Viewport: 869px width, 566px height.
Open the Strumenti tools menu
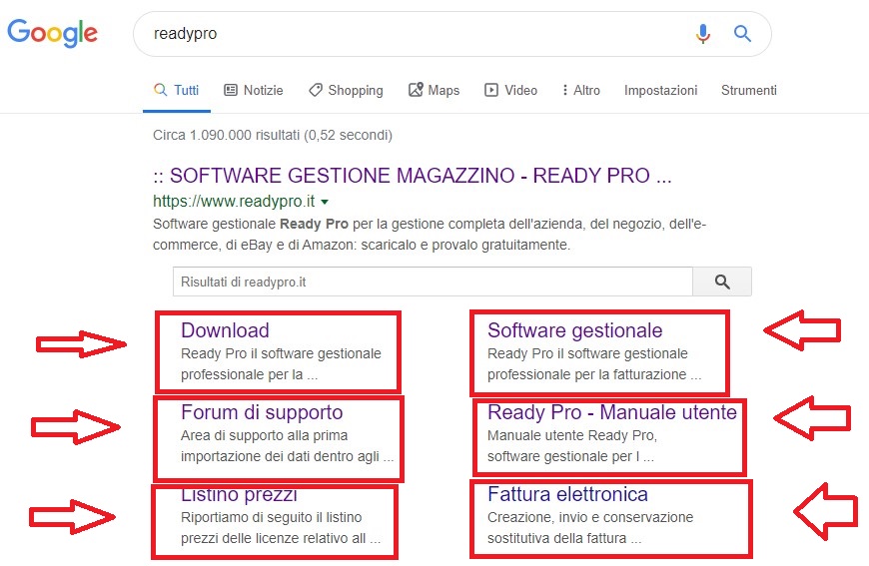pyautogui.click(x=748, y=90)
